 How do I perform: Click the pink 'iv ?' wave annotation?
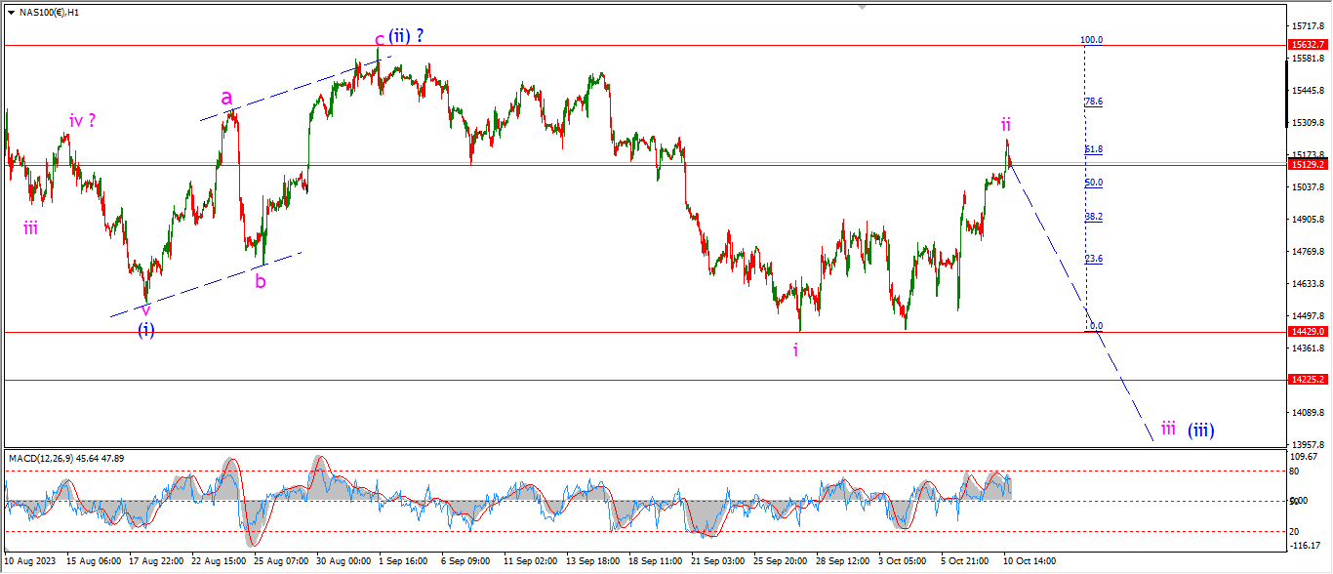83,120
